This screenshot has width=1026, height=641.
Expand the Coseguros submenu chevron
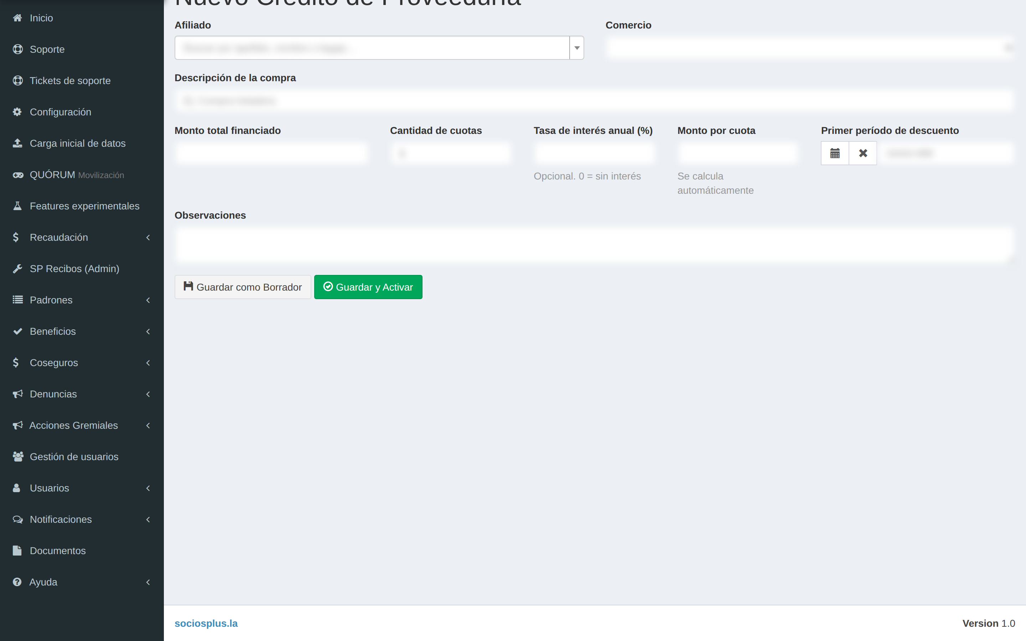click(x=148, y=363)
